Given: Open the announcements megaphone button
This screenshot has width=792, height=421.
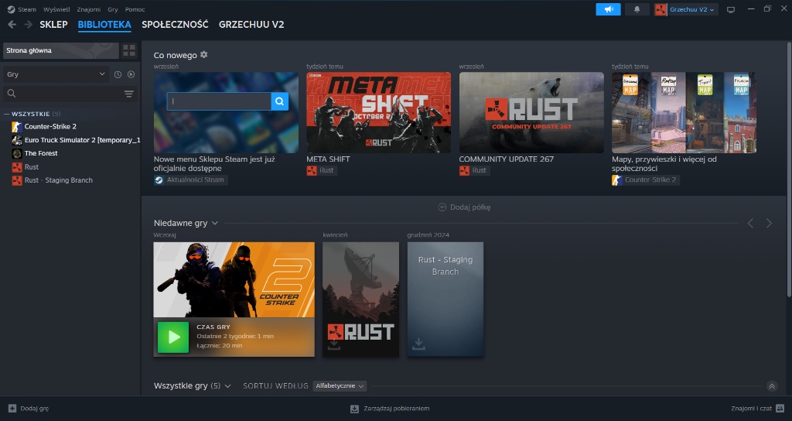Looking at the screenshot, I should [608, 9].
